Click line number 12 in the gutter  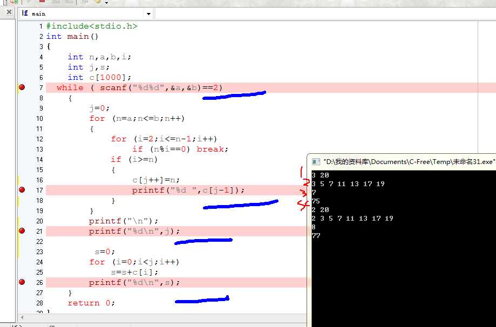coord(39,139)
